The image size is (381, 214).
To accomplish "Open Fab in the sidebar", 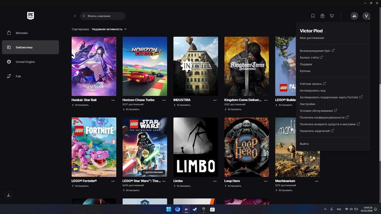I will tap(30, 76).
